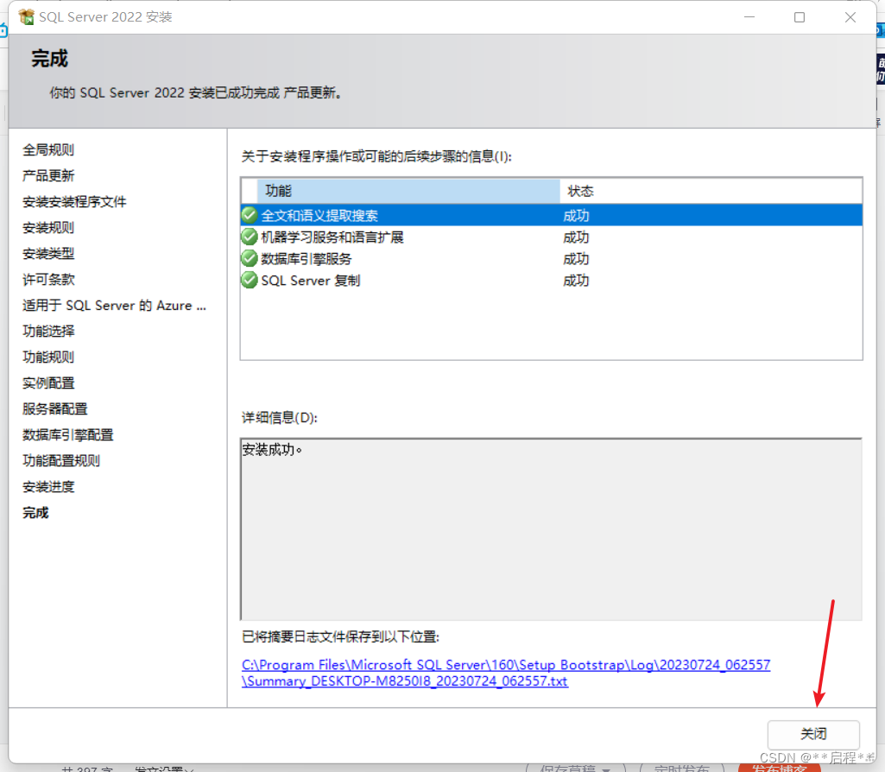Select 安装安装程序文件 step in sidebar
The image size is (885, 772).
[x=74, y=201]
